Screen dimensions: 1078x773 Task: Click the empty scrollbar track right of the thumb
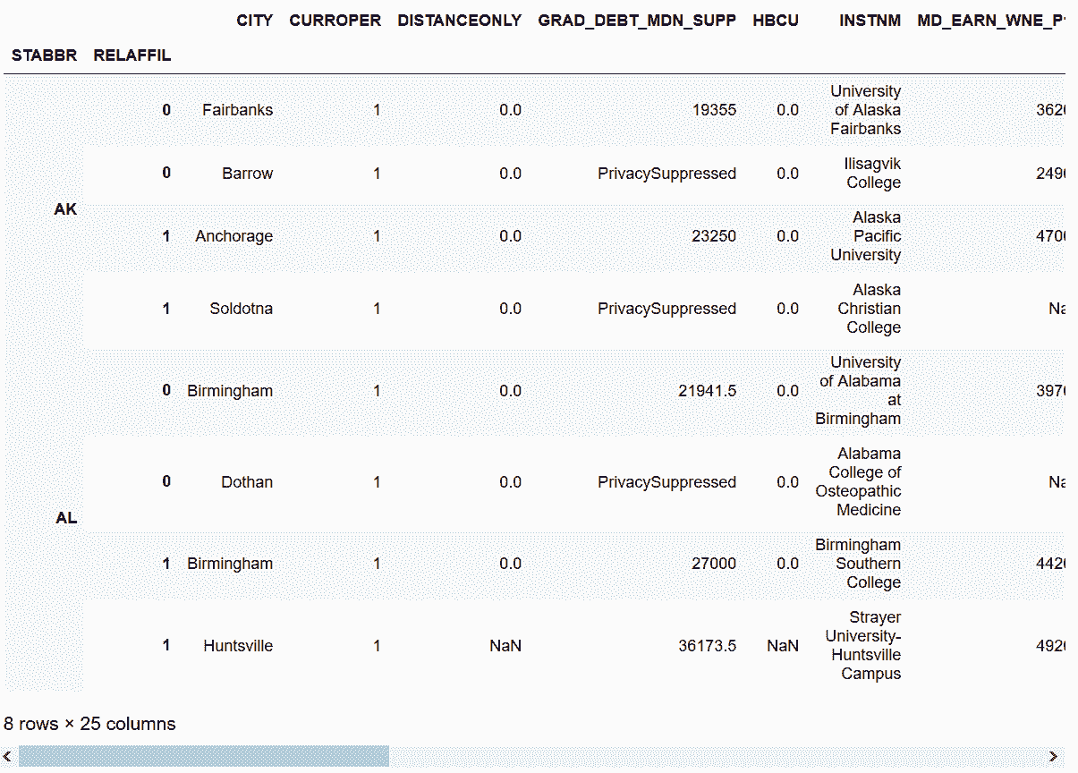(x=716, y=757)
